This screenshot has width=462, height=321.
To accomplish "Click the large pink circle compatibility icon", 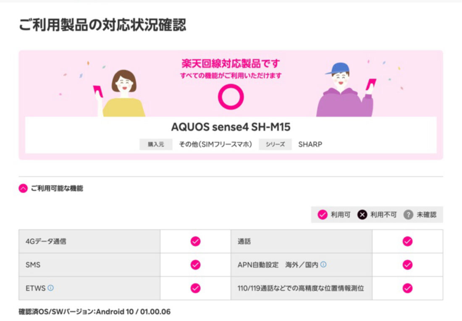I will [x=231, y=97].
